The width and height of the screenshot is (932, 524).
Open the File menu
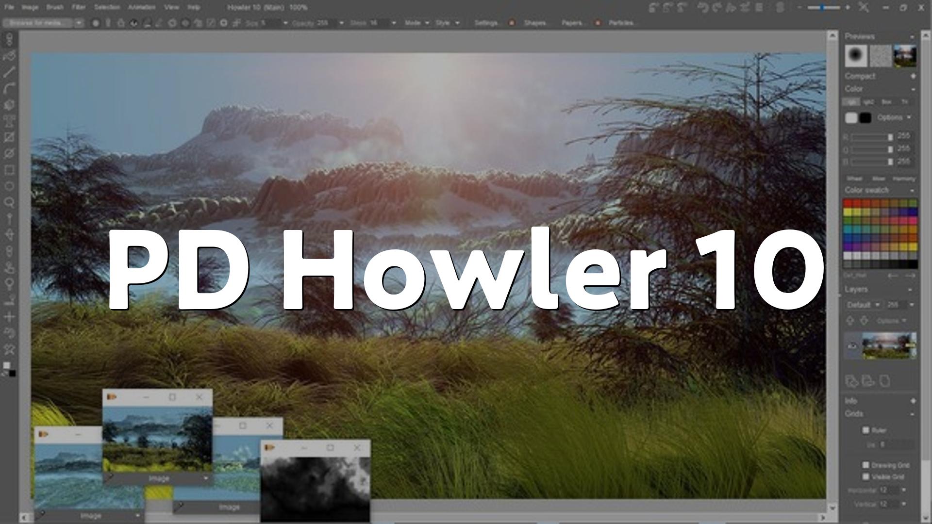pyautogui.click(x=9, y=7)
